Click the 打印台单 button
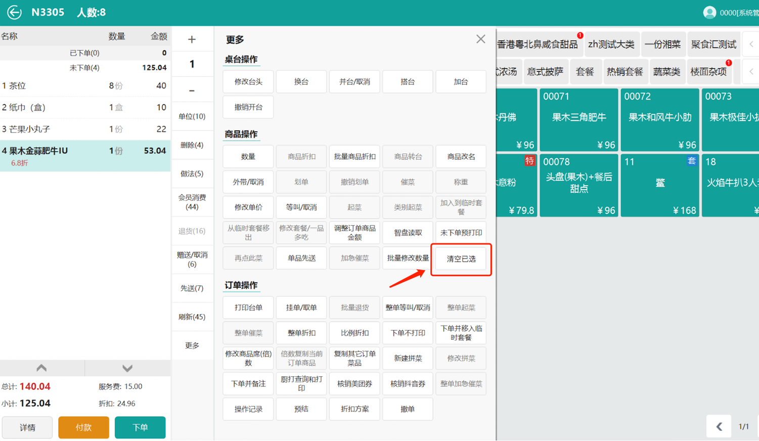759x441 pixels. 248,307
